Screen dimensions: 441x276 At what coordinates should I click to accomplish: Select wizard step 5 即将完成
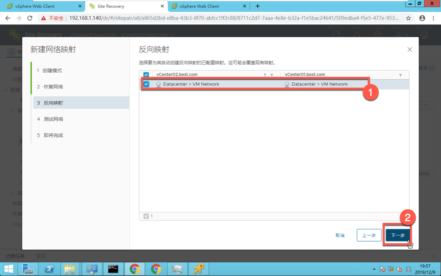click(x=50, y=135)
